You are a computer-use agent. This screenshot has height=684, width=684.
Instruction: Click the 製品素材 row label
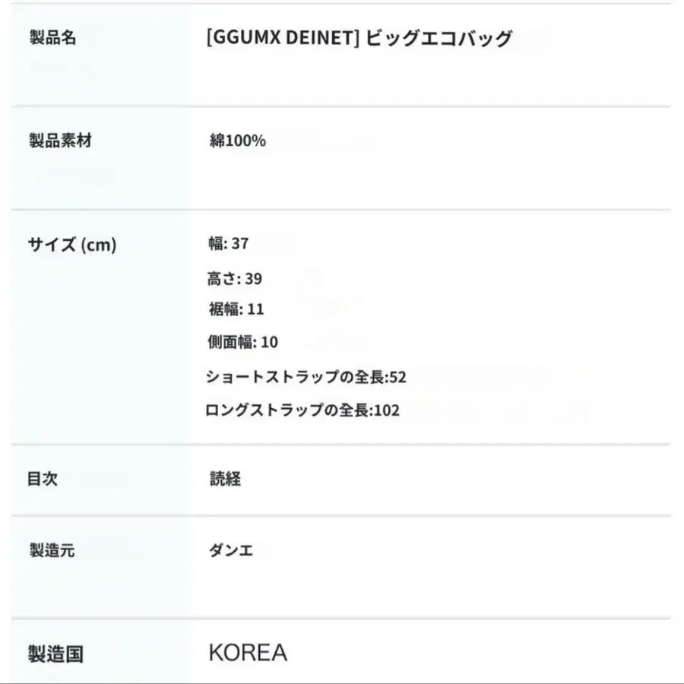(61, 141)
